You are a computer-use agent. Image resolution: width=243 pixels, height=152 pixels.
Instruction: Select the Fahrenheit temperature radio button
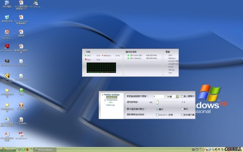pos(182,109)
